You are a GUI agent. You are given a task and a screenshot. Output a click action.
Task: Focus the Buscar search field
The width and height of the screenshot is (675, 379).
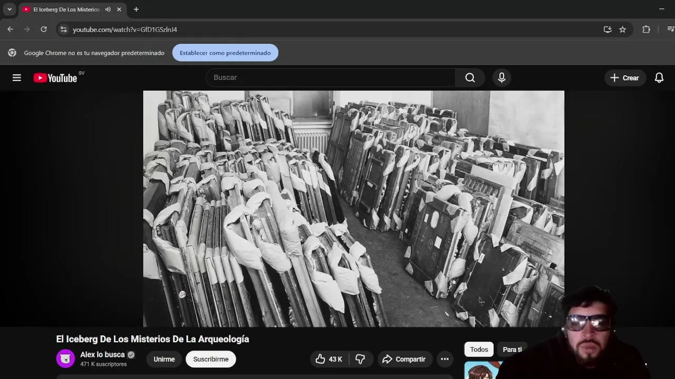tap(331, 78)
